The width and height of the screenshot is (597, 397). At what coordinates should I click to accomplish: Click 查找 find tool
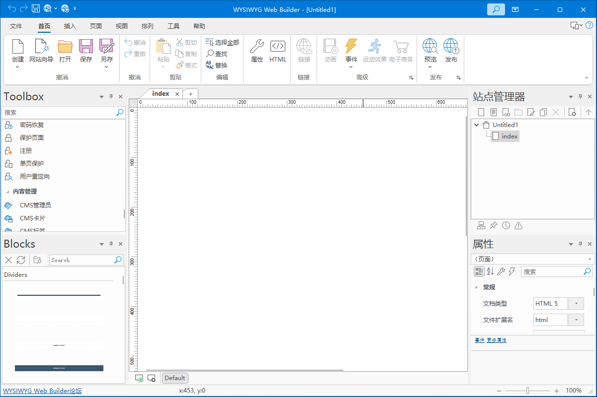tap(217, 54)
